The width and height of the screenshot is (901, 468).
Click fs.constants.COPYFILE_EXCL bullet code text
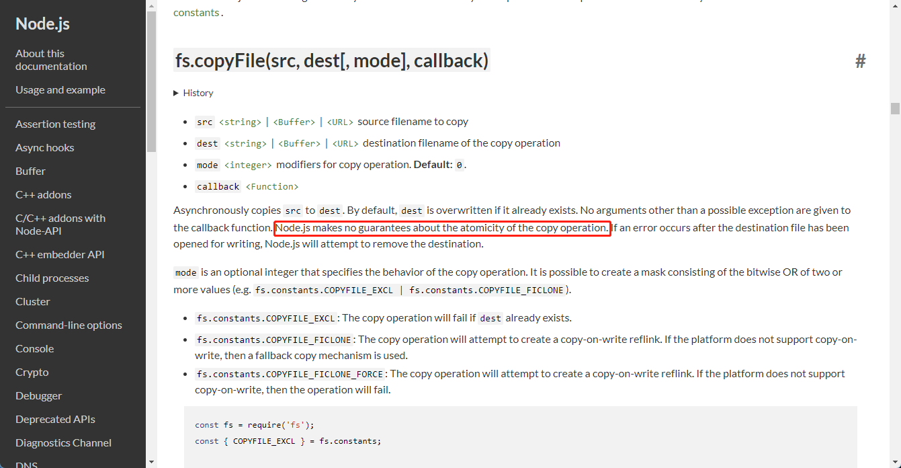point(266,319)
